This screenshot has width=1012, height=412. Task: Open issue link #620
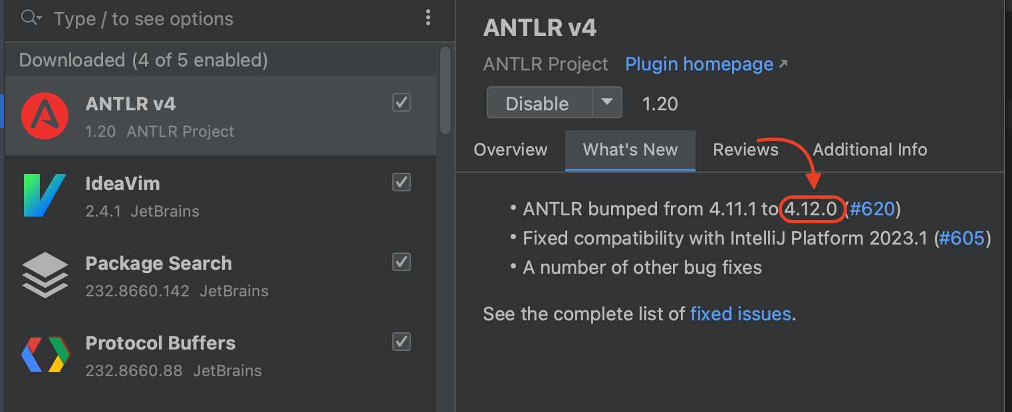click(x=872, y=209)
